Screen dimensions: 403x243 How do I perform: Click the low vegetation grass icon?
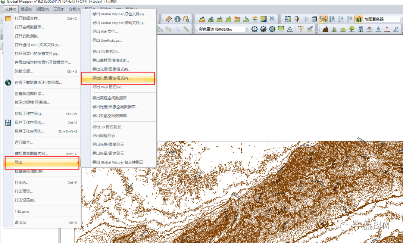click(334, 29)
